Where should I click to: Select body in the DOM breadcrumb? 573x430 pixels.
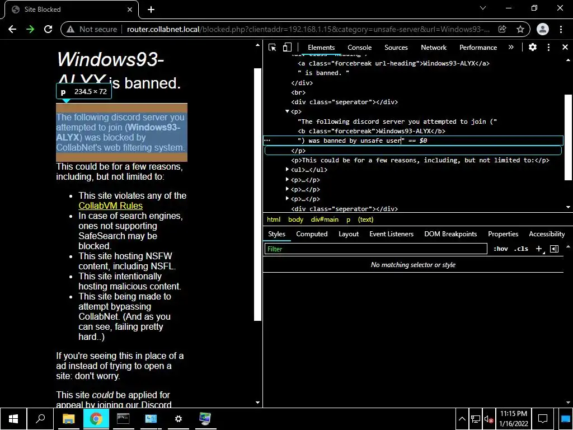(x=295, y=219)
